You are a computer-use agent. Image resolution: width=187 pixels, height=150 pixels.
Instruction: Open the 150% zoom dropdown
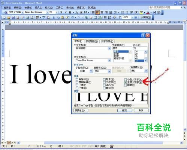click(x=132, y=17)
